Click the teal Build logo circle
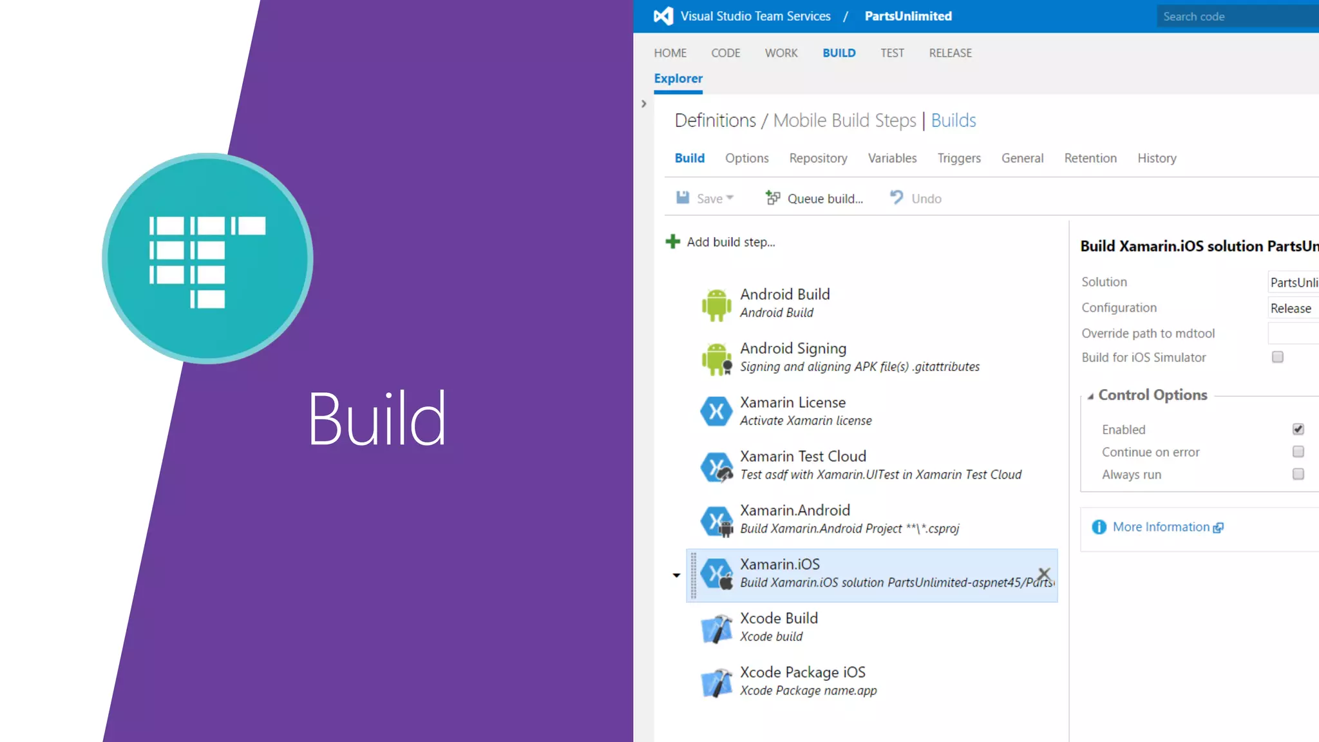The width and height of the screenshot is (1319, 742). 207,258
